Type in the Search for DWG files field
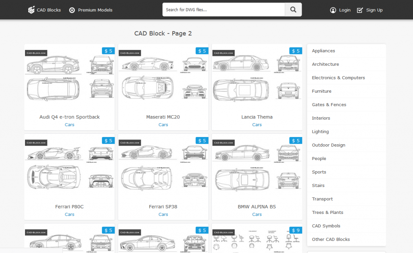Image resolution: width=413 pixels, height=253 pixels. pos(224,10)
